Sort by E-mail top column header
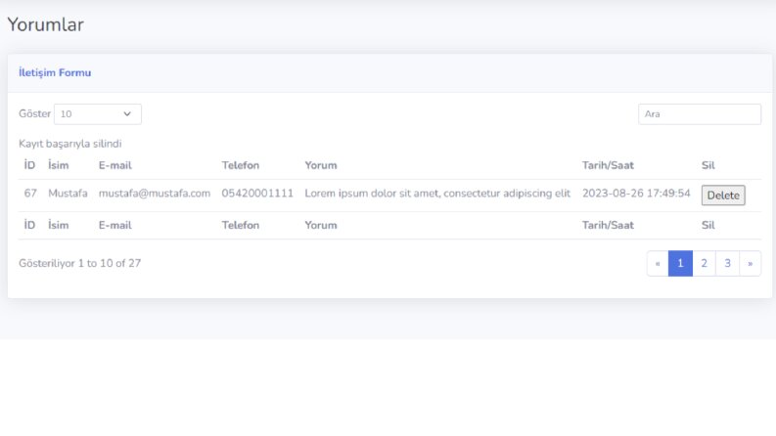776x436 pixels. pos(114,165)
